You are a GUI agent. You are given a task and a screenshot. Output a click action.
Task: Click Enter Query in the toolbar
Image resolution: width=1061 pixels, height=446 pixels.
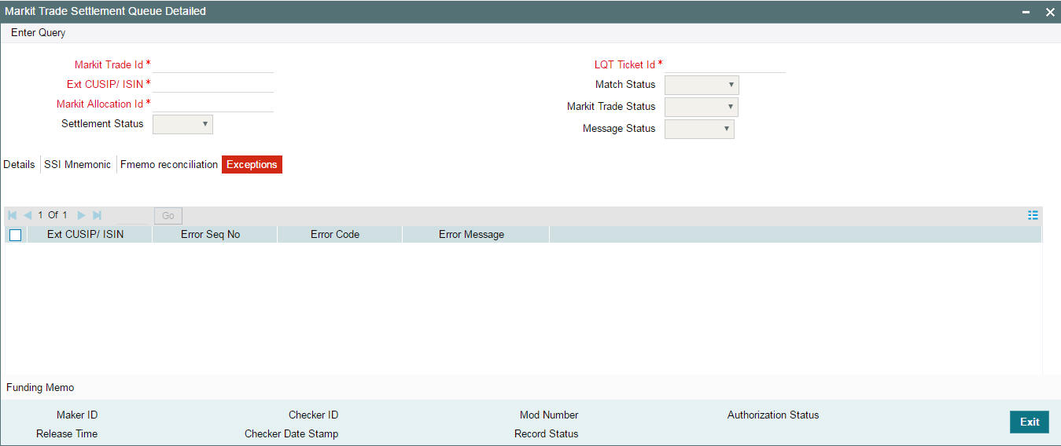point(38,33)
